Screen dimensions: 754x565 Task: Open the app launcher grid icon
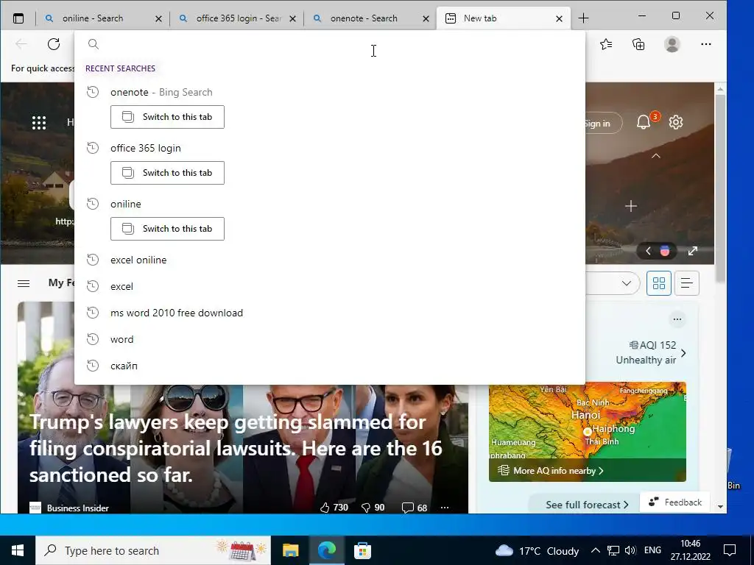click(x=39, y=123)
